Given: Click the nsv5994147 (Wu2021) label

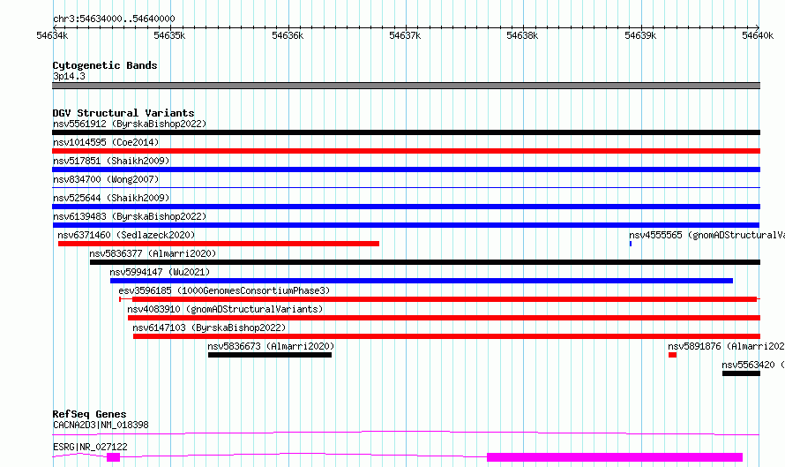Looking at the screenshot, I should pos(160,272).
